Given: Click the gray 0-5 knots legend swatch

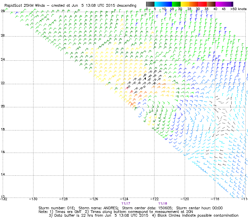Looking at the screenshot, I should click(x=150, y=4).
